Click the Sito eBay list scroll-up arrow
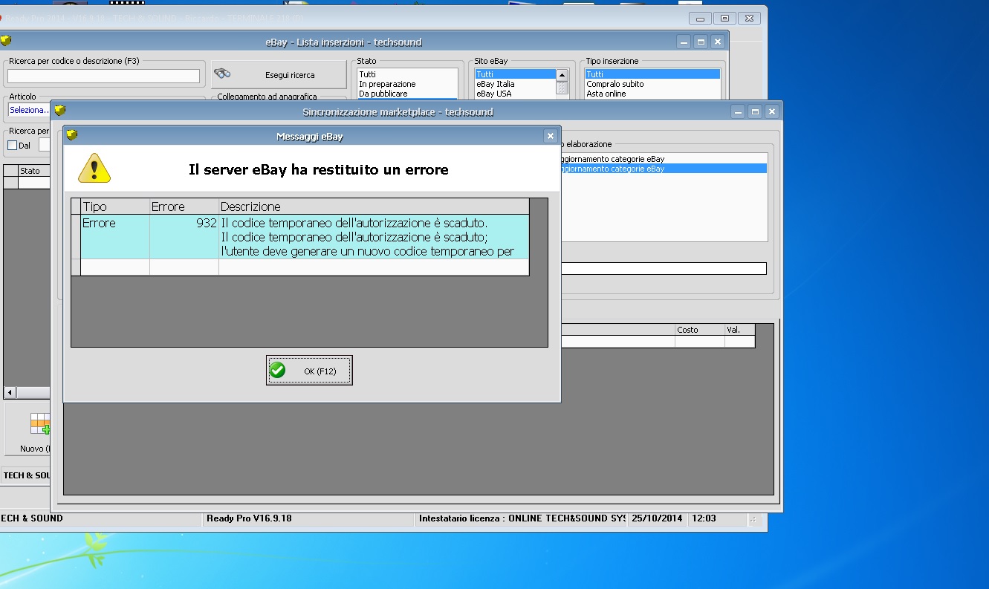This screenshot has height=589, width=989. [562, 75]
